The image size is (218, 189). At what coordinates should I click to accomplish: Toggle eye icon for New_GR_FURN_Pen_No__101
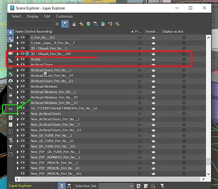[23, 146]
